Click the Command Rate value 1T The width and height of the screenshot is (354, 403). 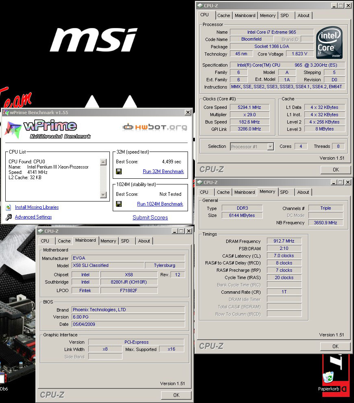point(284,292)
